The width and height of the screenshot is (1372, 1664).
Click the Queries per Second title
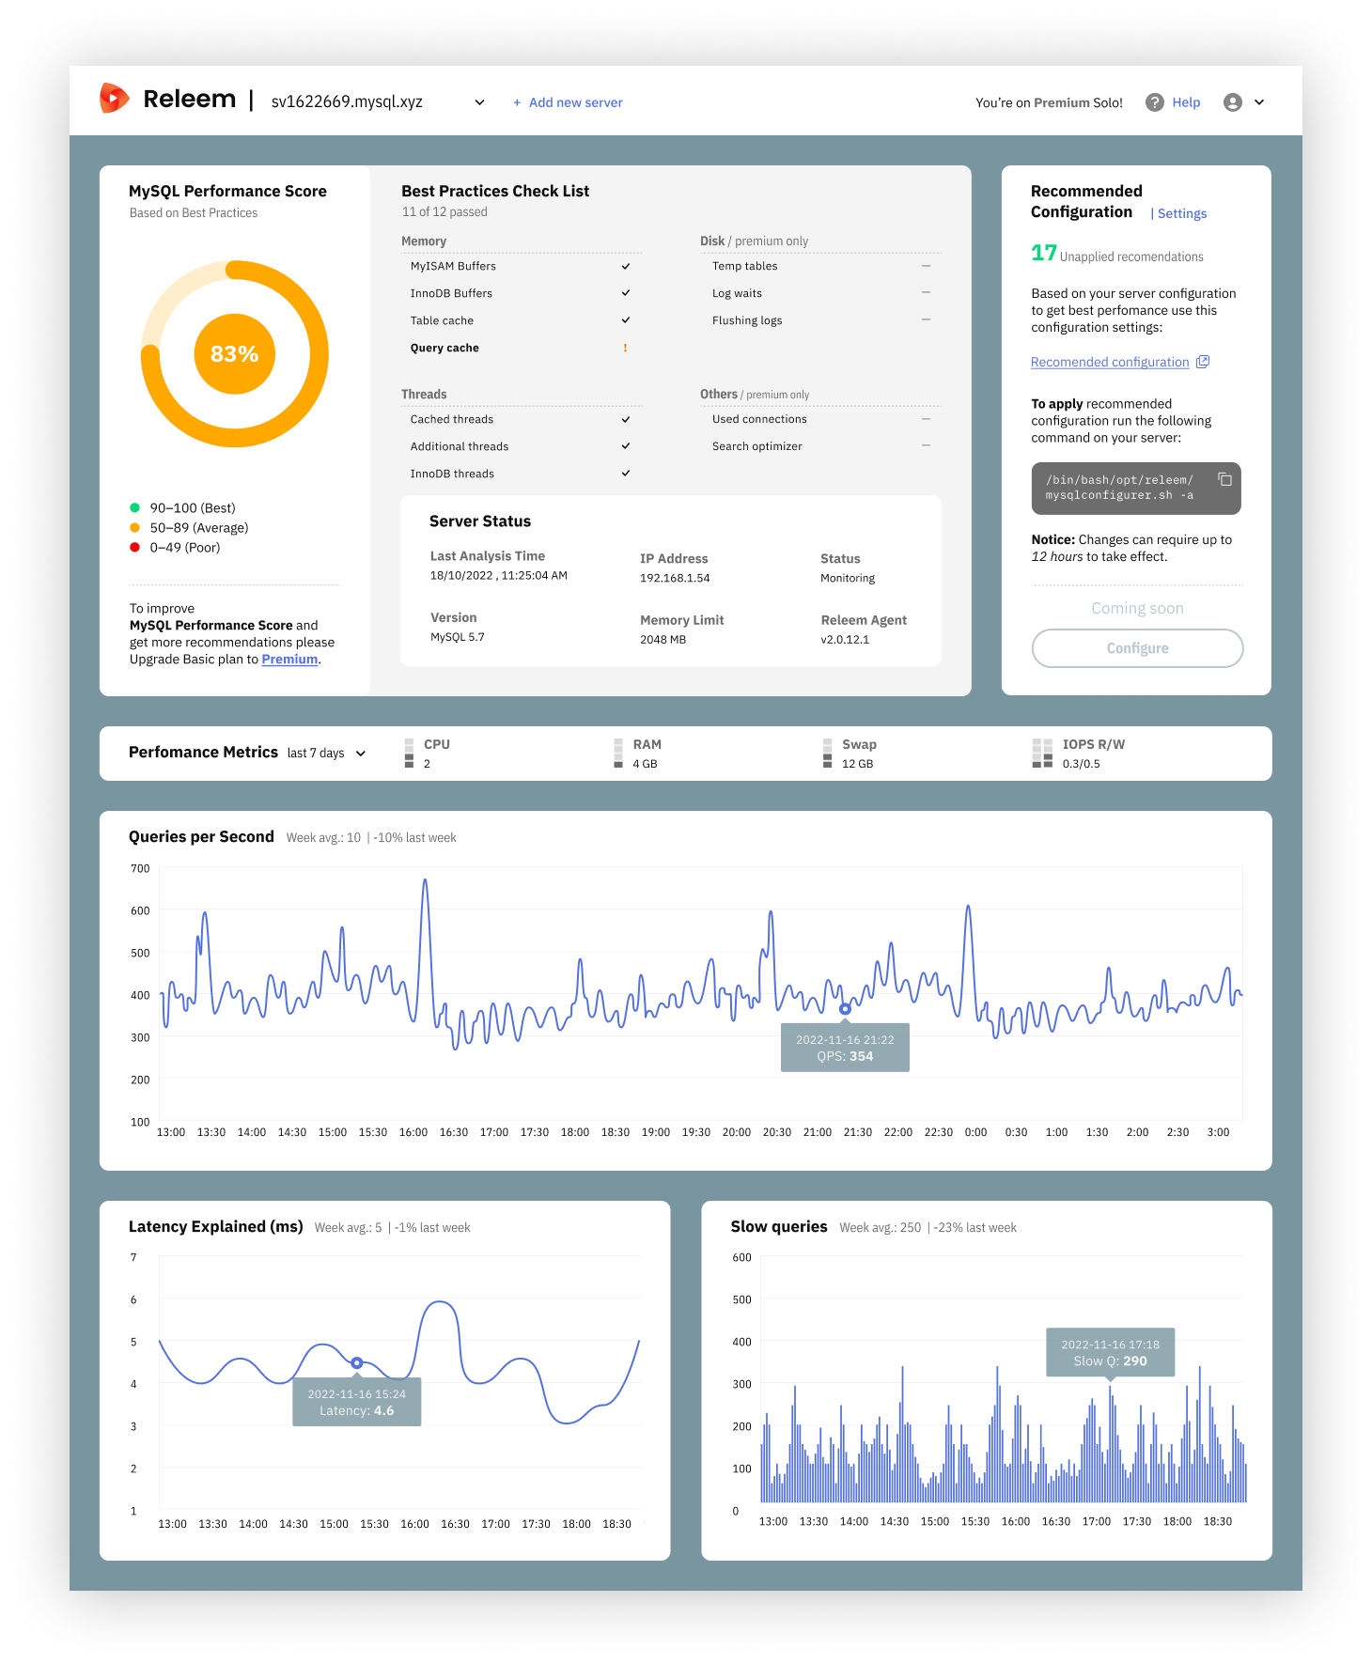pos(201,837)
